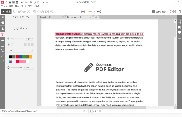Viewport: 182px width, 117px height.
Task: Activate the 編集 edit mode button
Action: coord(6,11)
